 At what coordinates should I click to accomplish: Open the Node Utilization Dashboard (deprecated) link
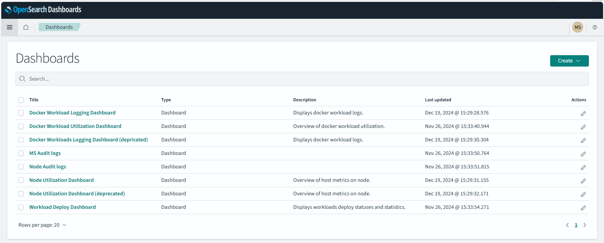coord(77,194)
